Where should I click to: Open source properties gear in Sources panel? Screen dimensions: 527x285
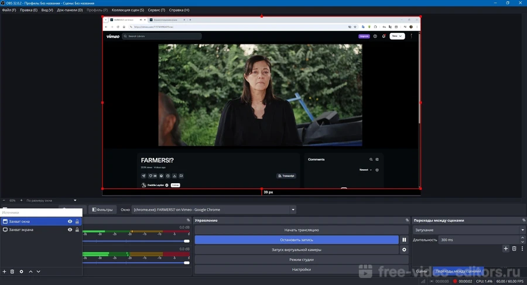tap(22, 272)
